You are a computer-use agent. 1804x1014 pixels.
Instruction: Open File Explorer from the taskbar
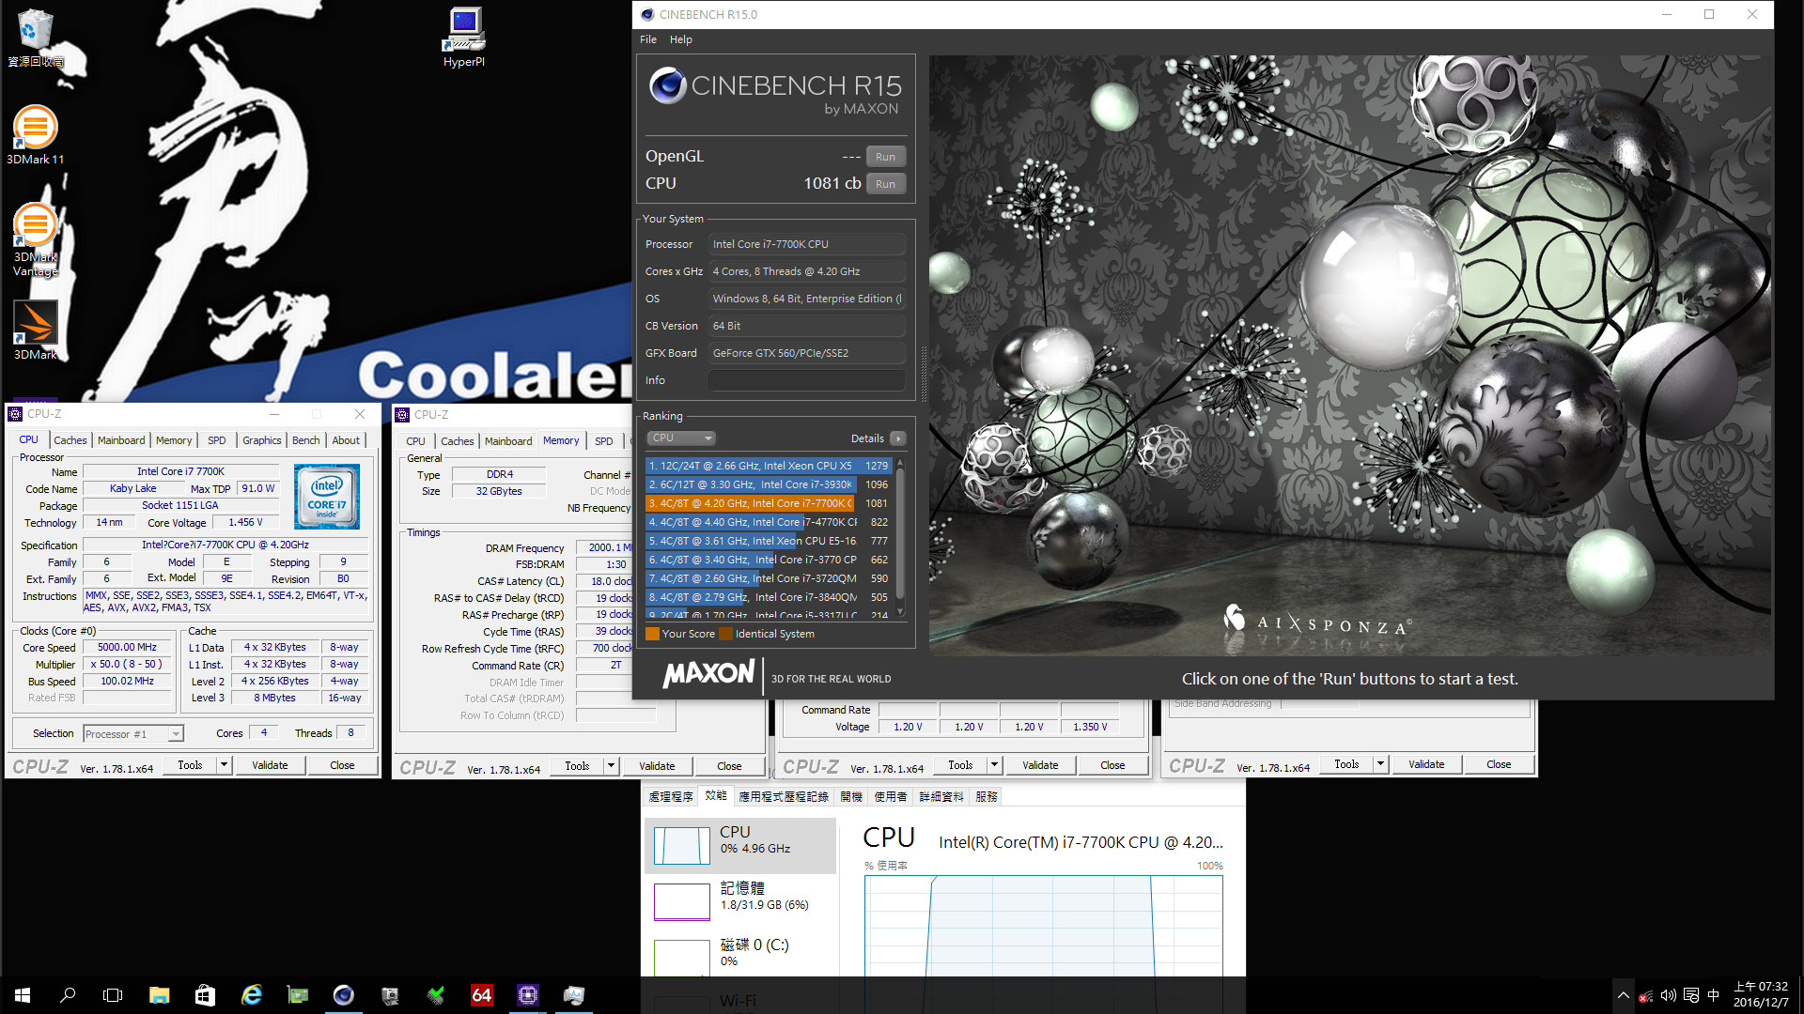159,995
